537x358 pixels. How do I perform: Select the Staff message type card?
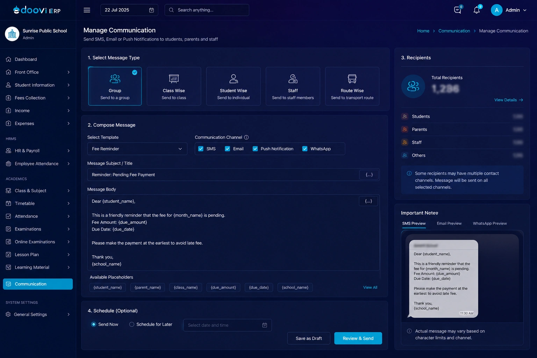(293, 86)
